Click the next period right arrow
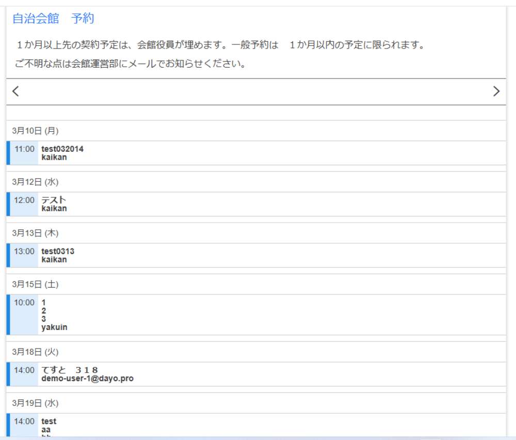 tap(496, 91)
